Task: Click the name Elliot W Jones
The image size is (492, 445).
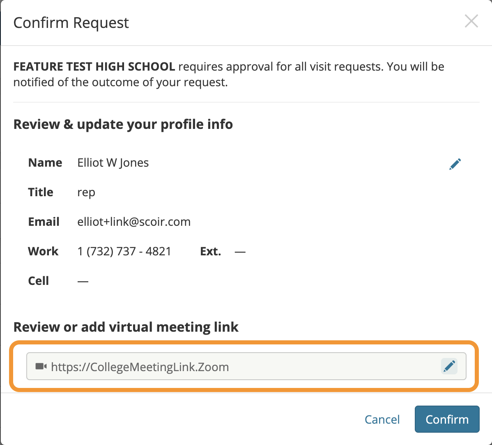Action: (x=113, y=163)
